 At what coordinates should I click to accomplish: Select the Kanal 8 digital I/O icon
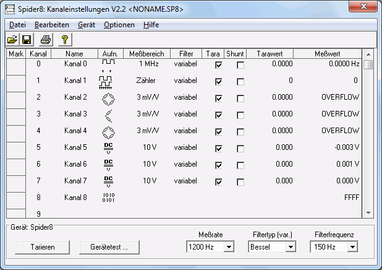[x=108, y=198]
